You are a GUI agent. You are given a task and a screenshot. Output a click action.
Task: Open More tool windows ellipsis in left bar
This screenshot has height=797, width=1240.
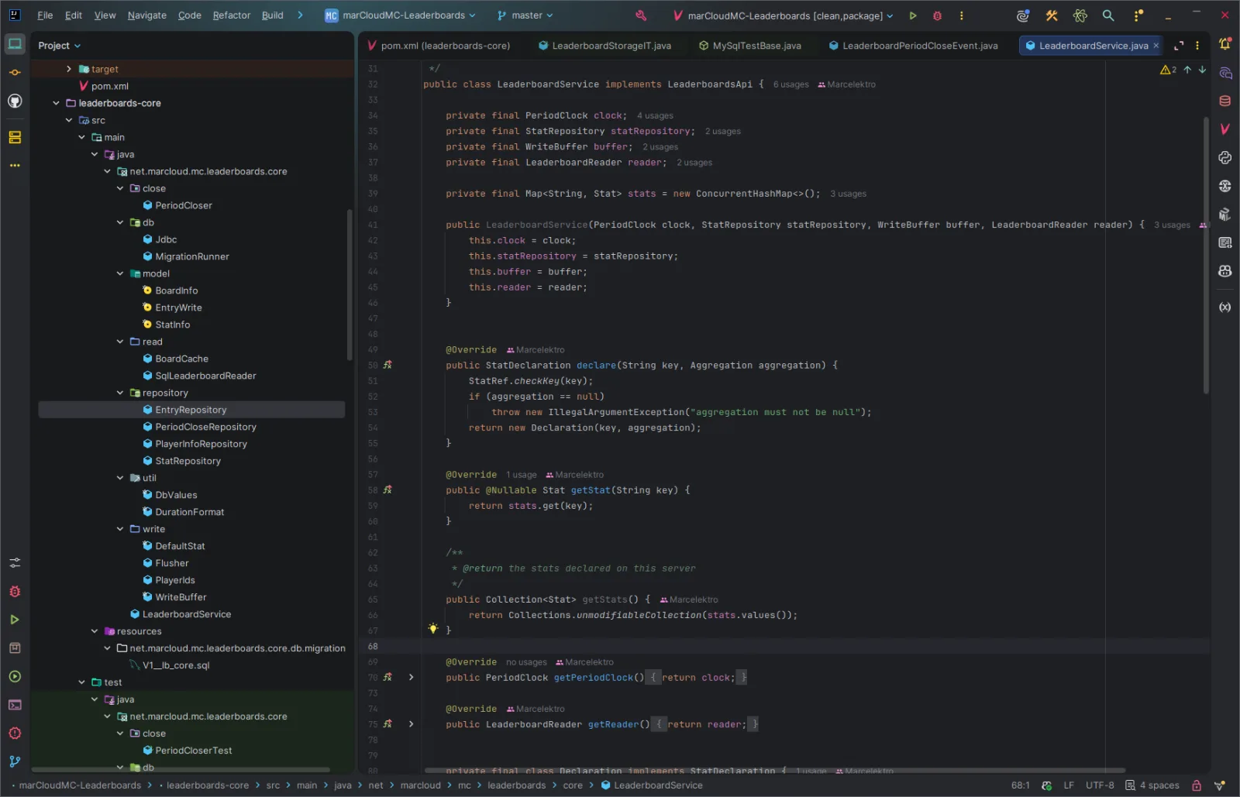15,166
